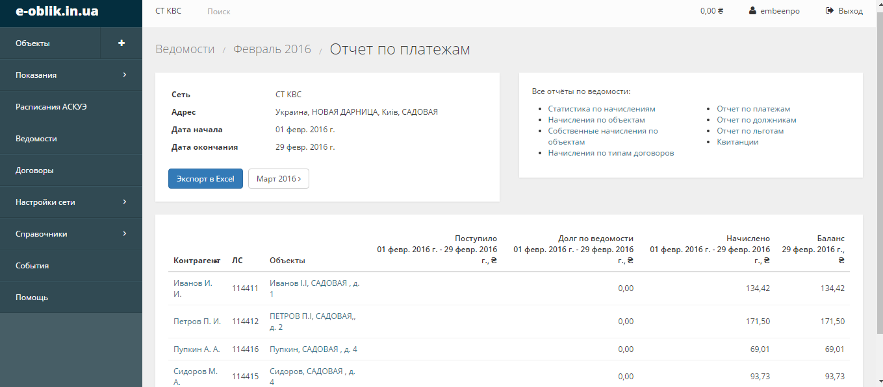This screenshot has width=883, height=387.
Task: Click the Февраль 2016 breadcrumb link
Action: click(272, 49)
